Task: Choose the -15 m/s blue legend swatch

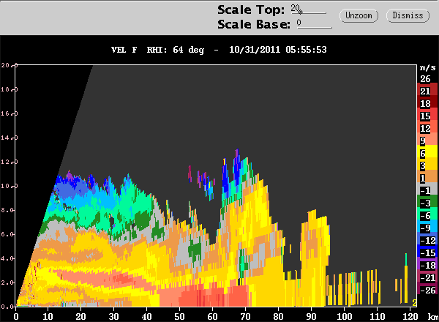Action: [x=427, y=252]
